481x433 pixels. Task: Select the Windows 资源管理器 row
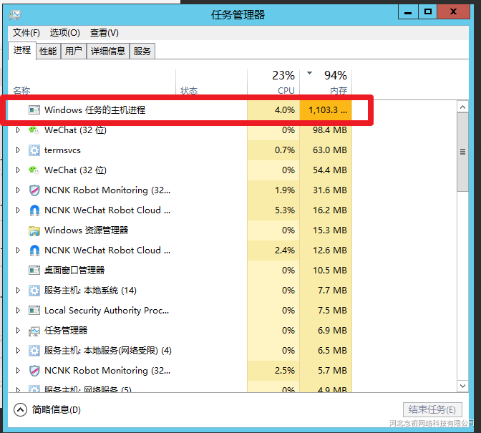pyautogui.click(x=180, y=230)
